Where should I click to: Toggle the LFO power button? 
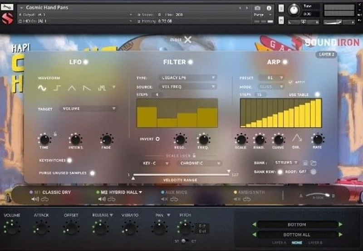(x=86, y=62)
